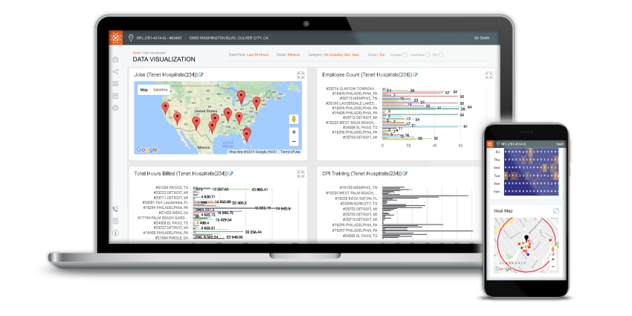Screen dimensions: 632x316
Task: Click the location pin icon on phone header
Action: point(498,144)
